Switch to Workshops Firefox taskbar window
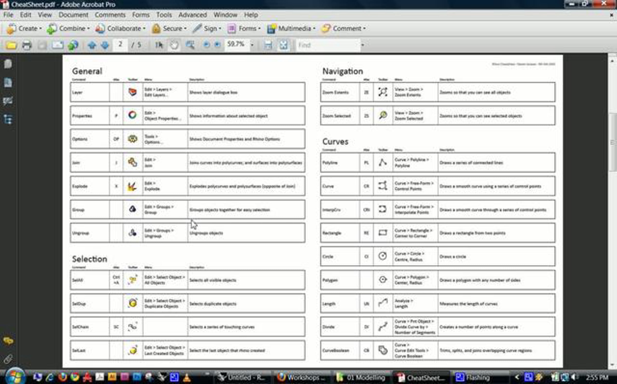Viewport: 617px width, 384px height. tap(301, 377)
